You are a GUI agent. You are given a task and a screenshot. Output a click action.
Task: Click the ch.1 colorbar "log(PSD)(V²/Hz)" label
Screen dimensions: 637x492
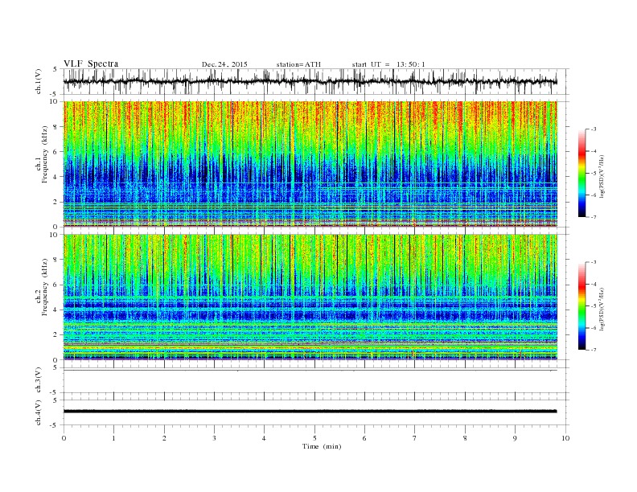pyautogui.click(x=602, y=177)
